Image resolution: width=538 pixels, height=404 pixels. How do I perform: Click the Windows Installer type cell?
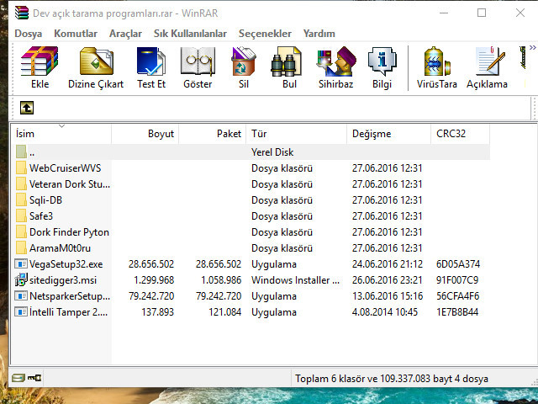click(x=295, y=280)
